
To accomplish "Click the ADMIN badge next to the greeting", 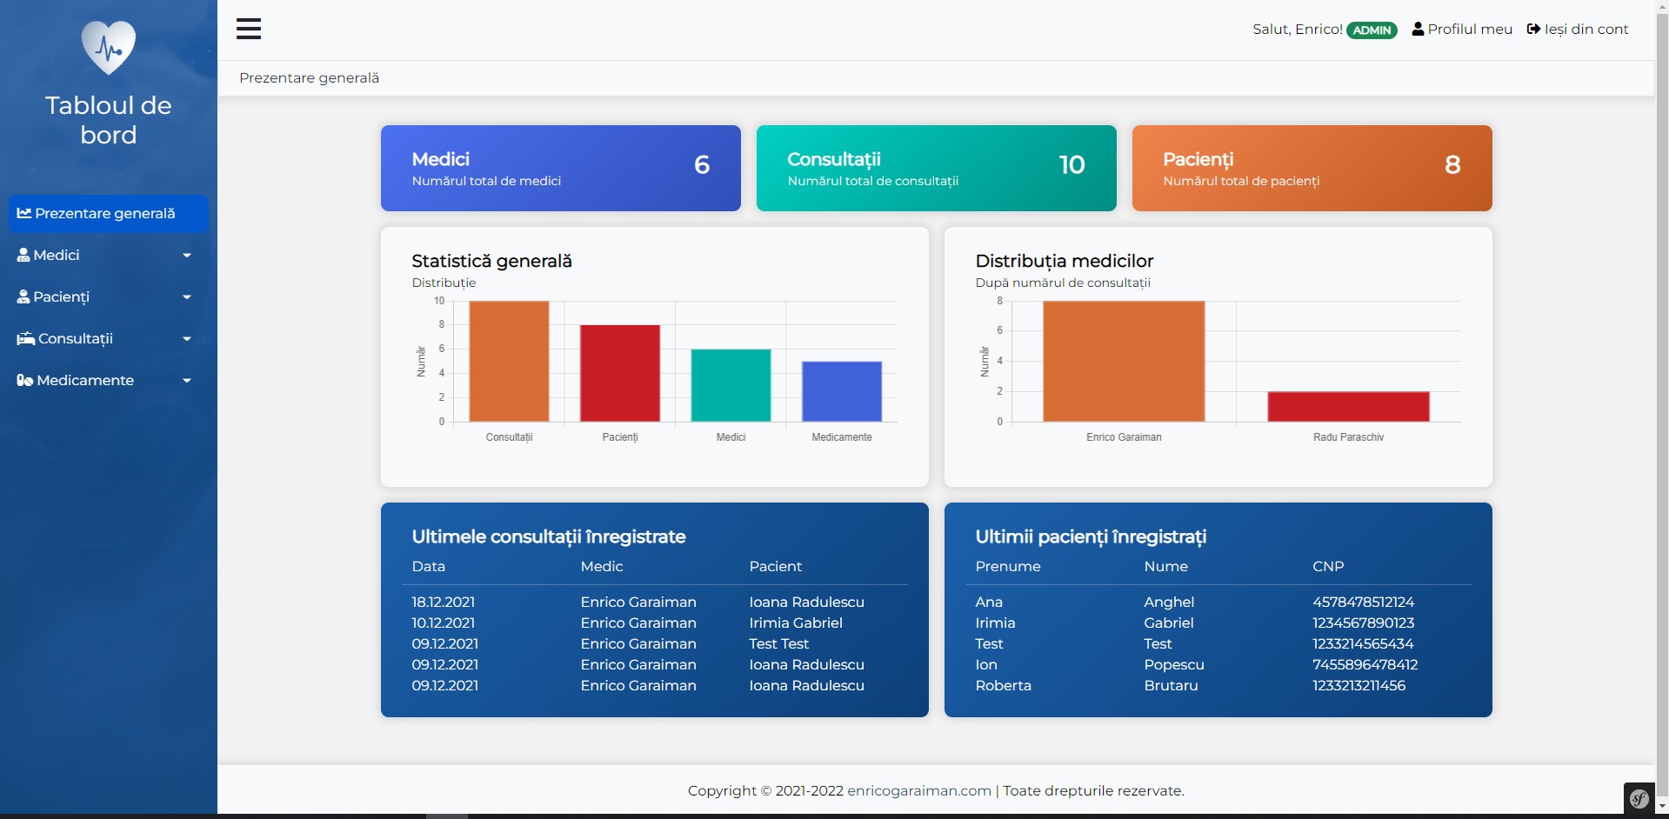I will 1372,30.
